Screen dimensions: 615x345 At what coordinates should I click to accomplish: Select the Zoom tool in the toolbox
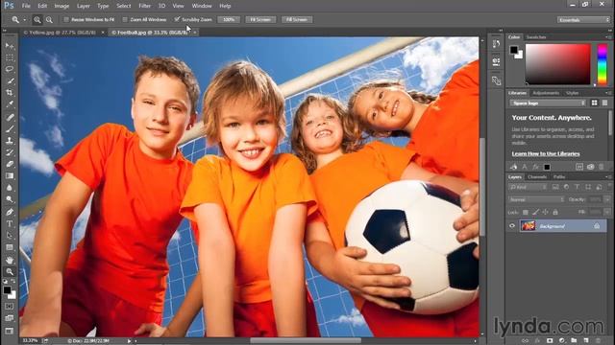tap(10, 272)
